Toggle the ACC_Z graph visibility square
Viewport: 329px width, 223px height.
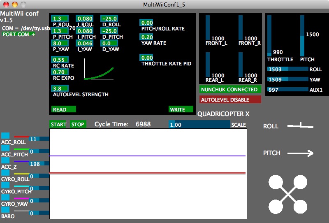(5, 160)
